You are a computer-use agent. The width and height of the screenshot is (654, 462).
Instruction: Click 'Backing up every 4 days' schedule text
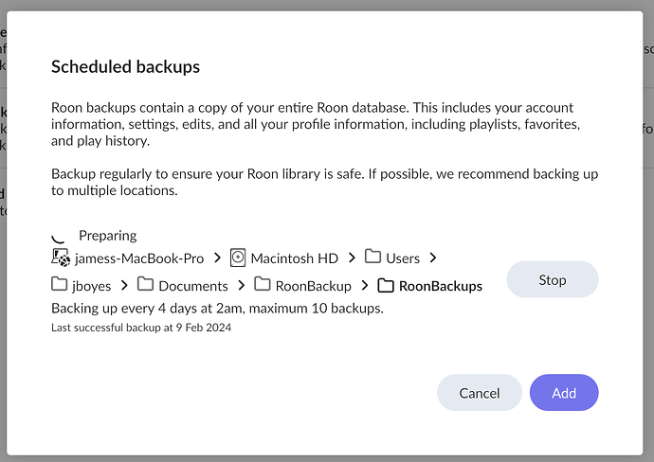coord(217,309)
